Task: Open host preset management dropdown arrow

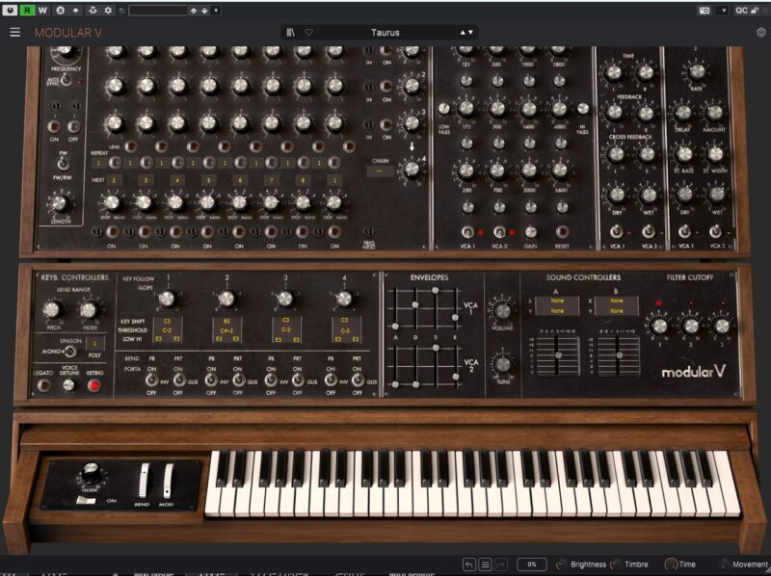Action: [x=215, y=11]
